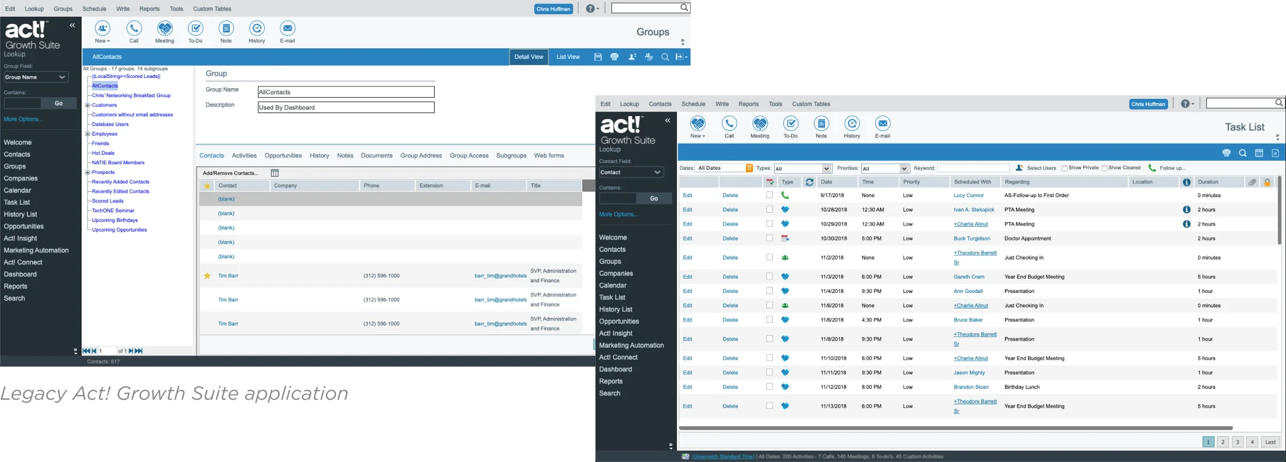Tick the Show Cleared checkbox
The height and width of the screenshot is (462, 1286).
(1104, 168)
